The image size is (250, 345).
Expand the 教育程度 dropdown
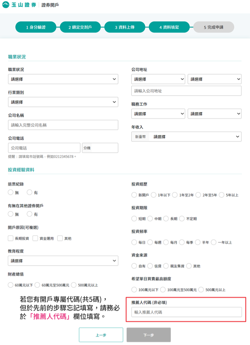point(63,261)
